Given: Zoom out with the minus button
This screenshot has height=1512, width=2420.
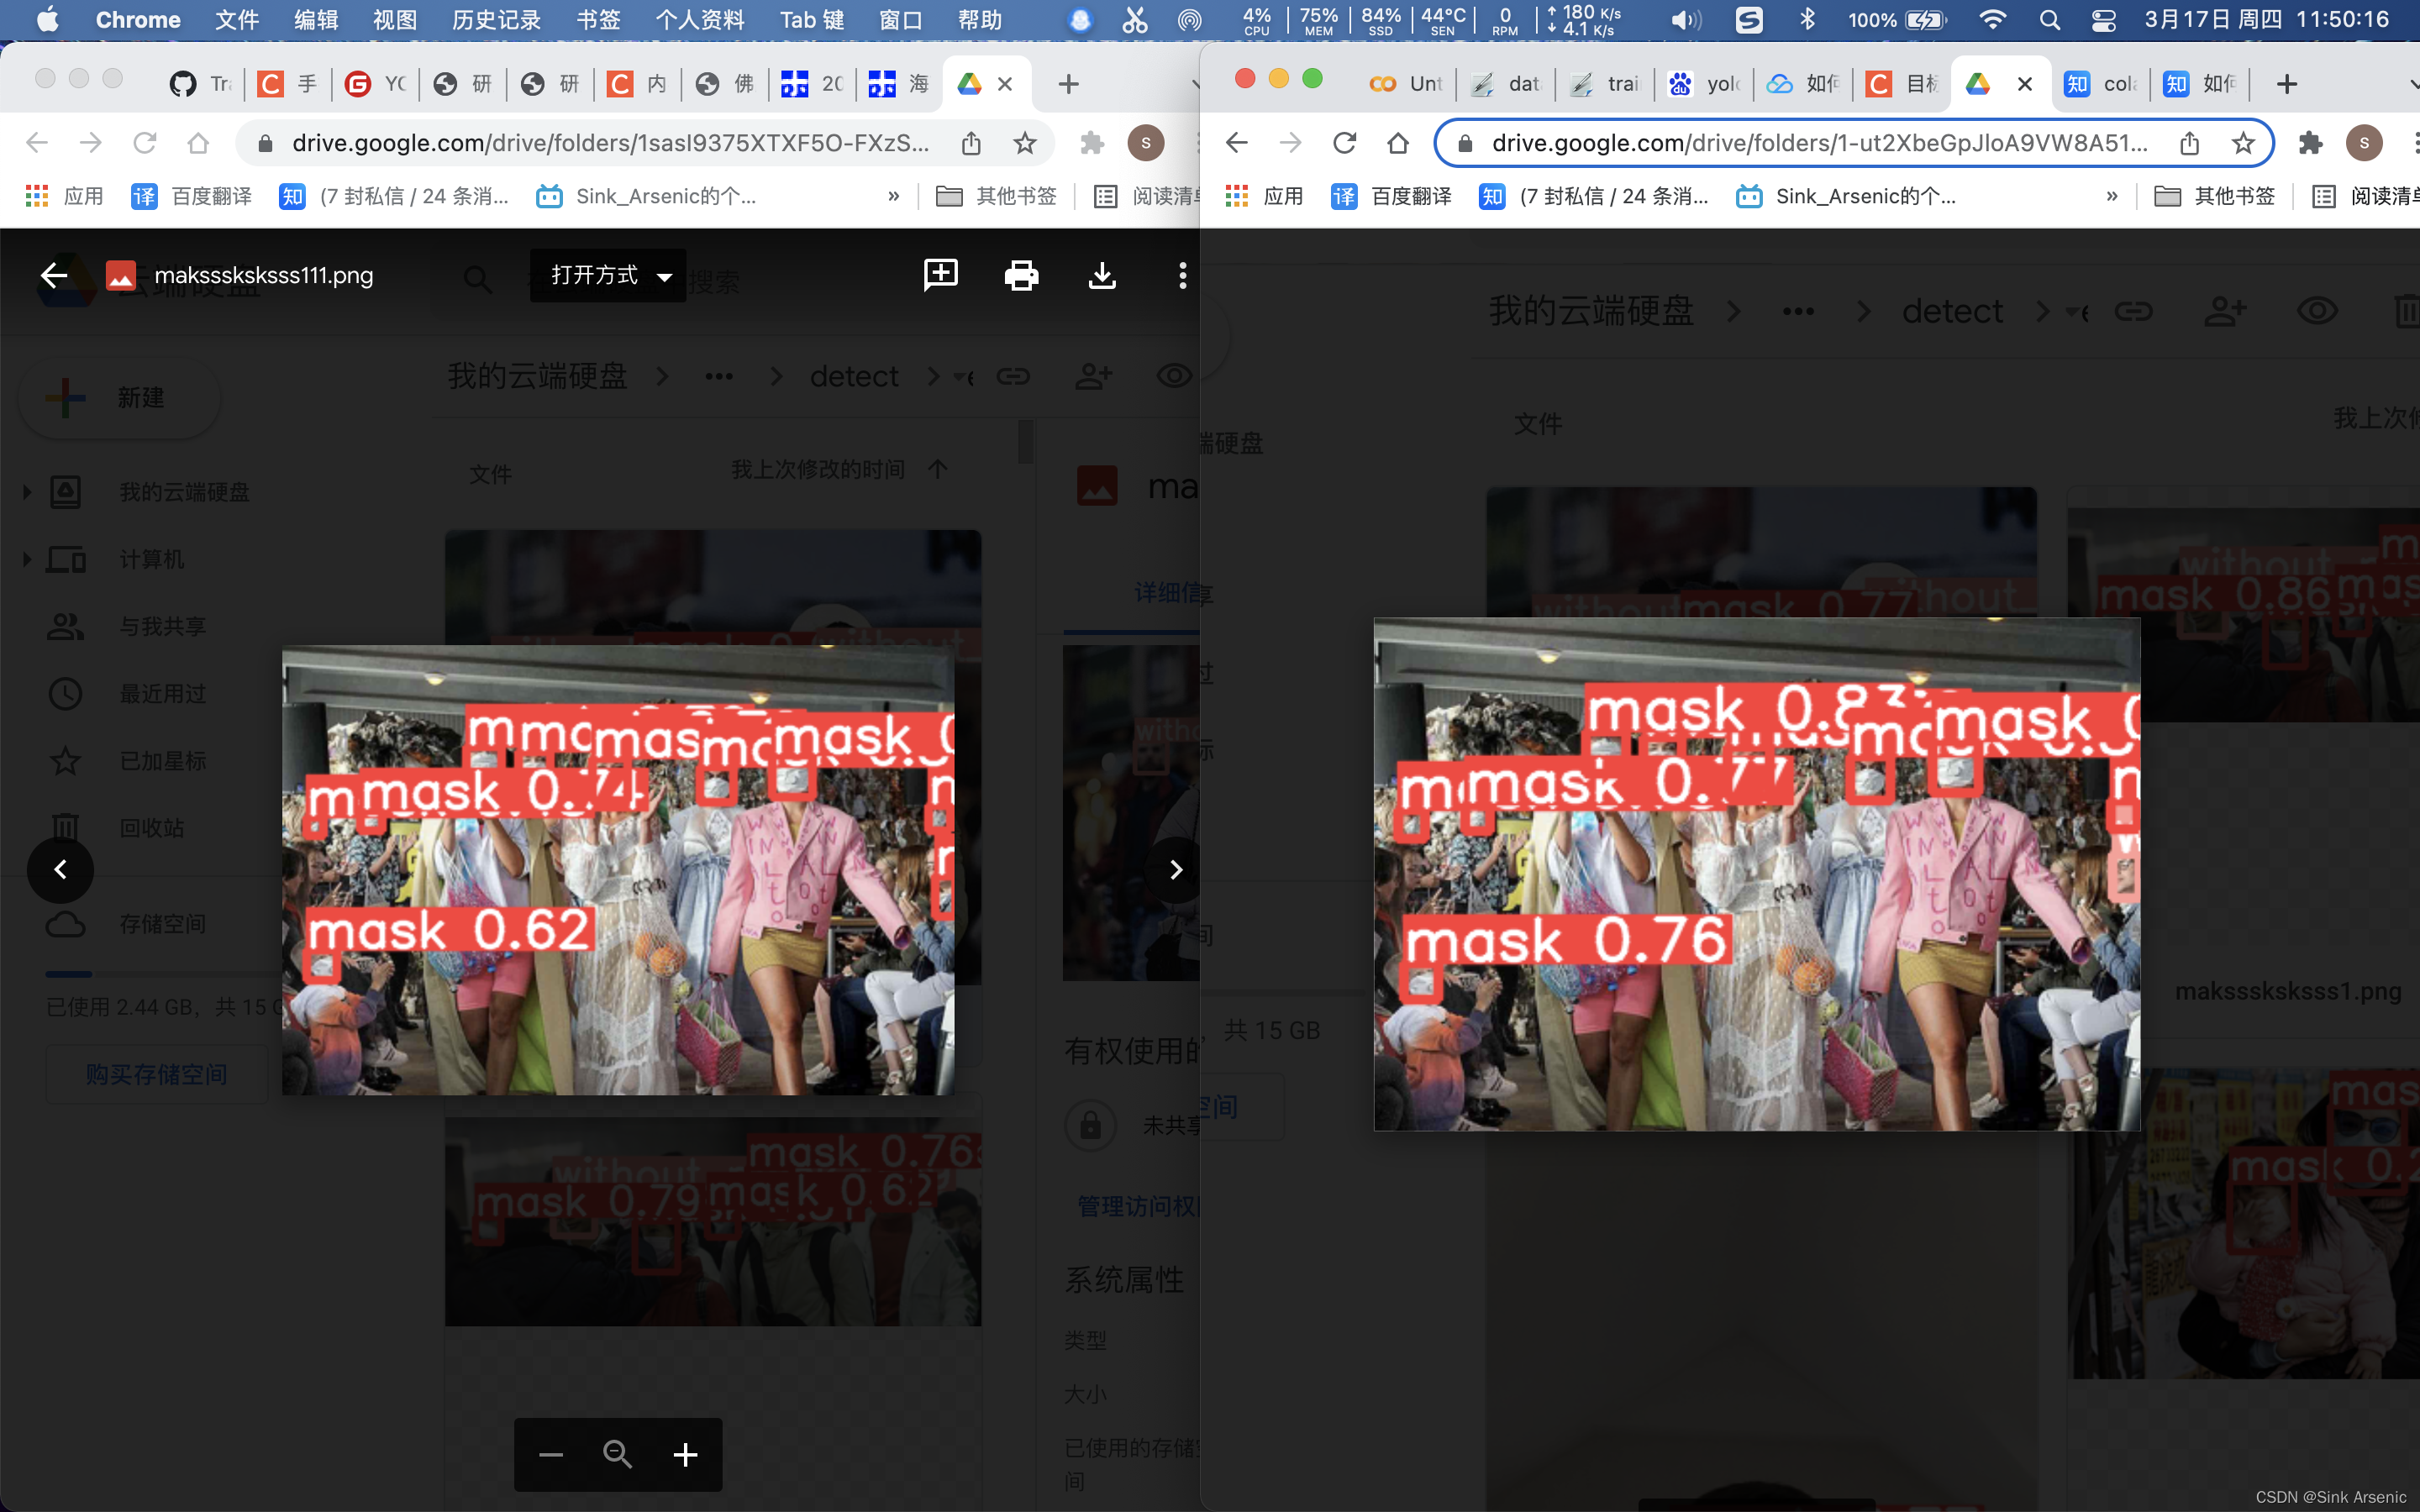Looking at the screenshot, I should [551, 1455].
